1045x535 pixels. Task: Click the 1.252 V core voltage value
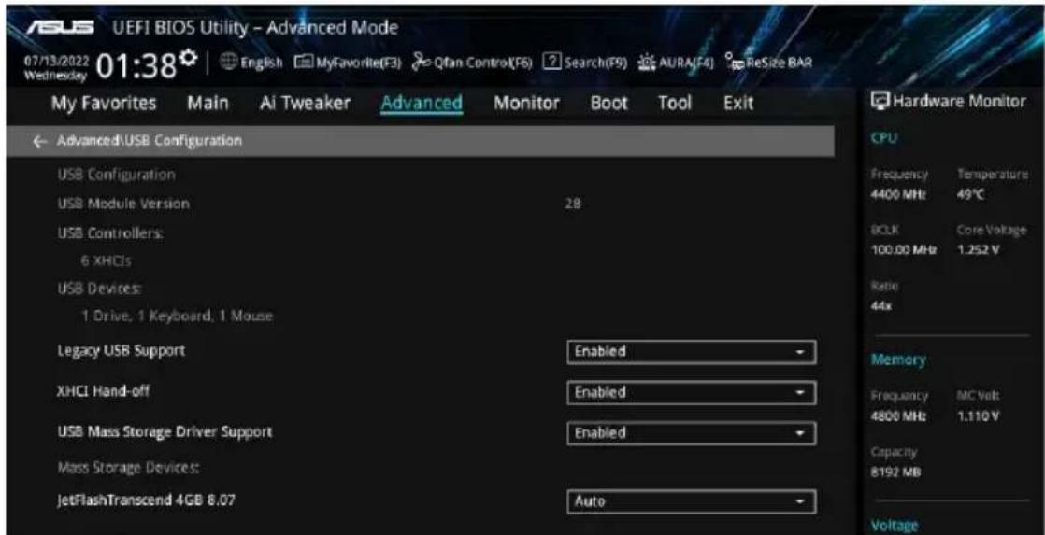pos(979,249)
